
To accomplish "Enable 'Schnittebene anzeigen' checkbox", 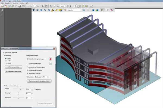I will (x=27, y=64).
